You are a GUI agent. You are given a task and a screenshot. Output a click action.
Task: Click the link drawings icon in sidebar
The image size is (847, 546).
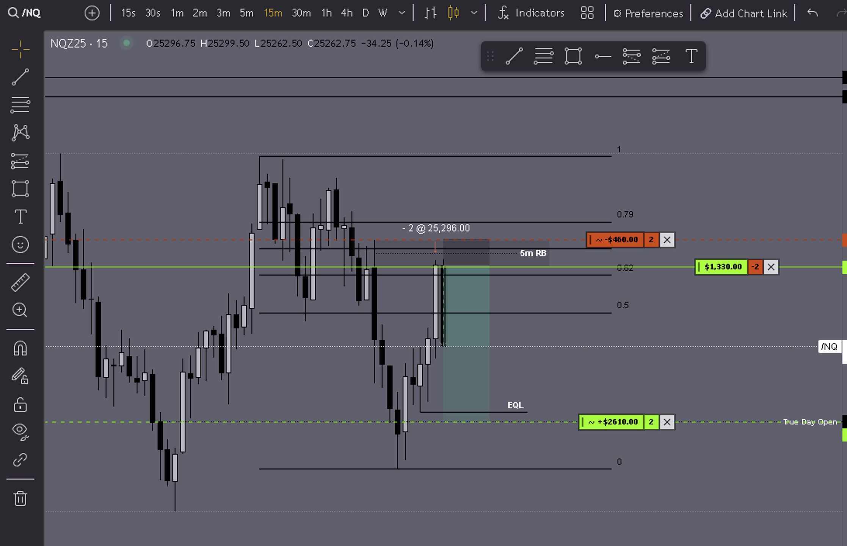pyautogui.click(x=20, y=460)
